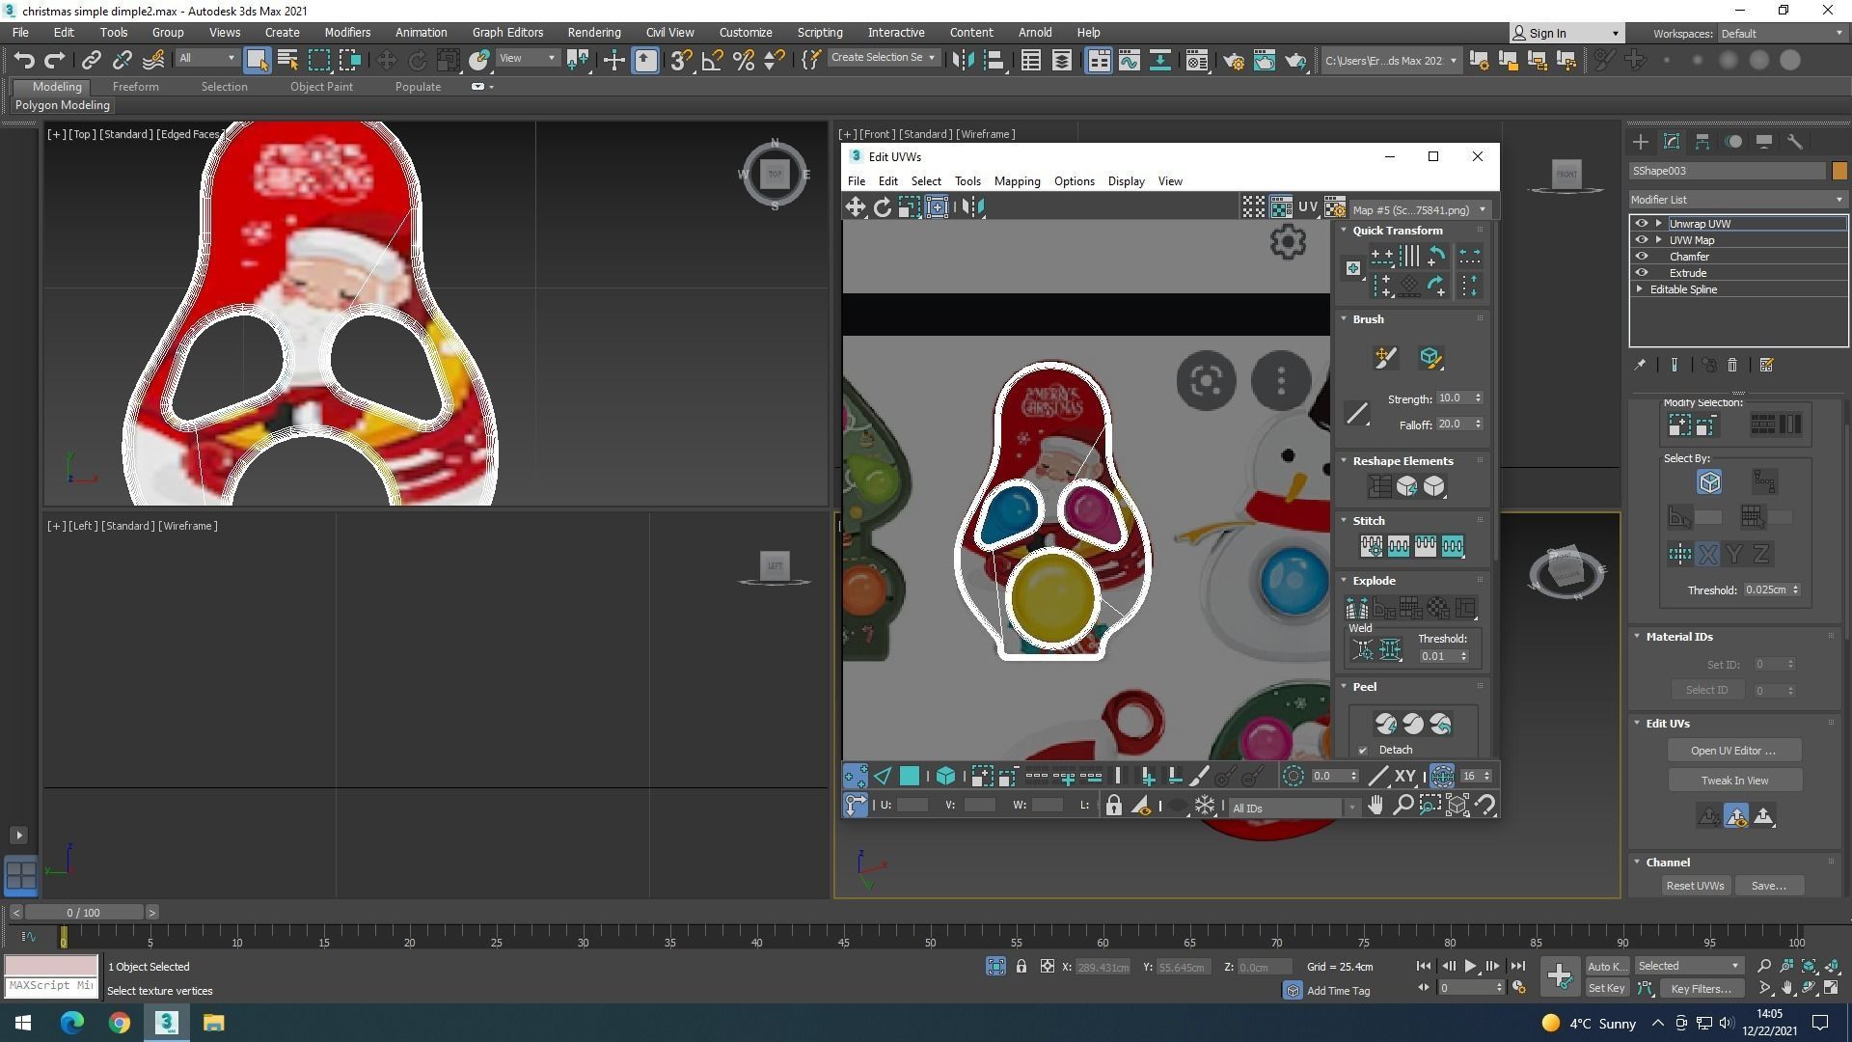Screen dimensions: 1852x1042
Task: Click the object color swatch beside SShape003
Action: click(x=1839, y=171)
